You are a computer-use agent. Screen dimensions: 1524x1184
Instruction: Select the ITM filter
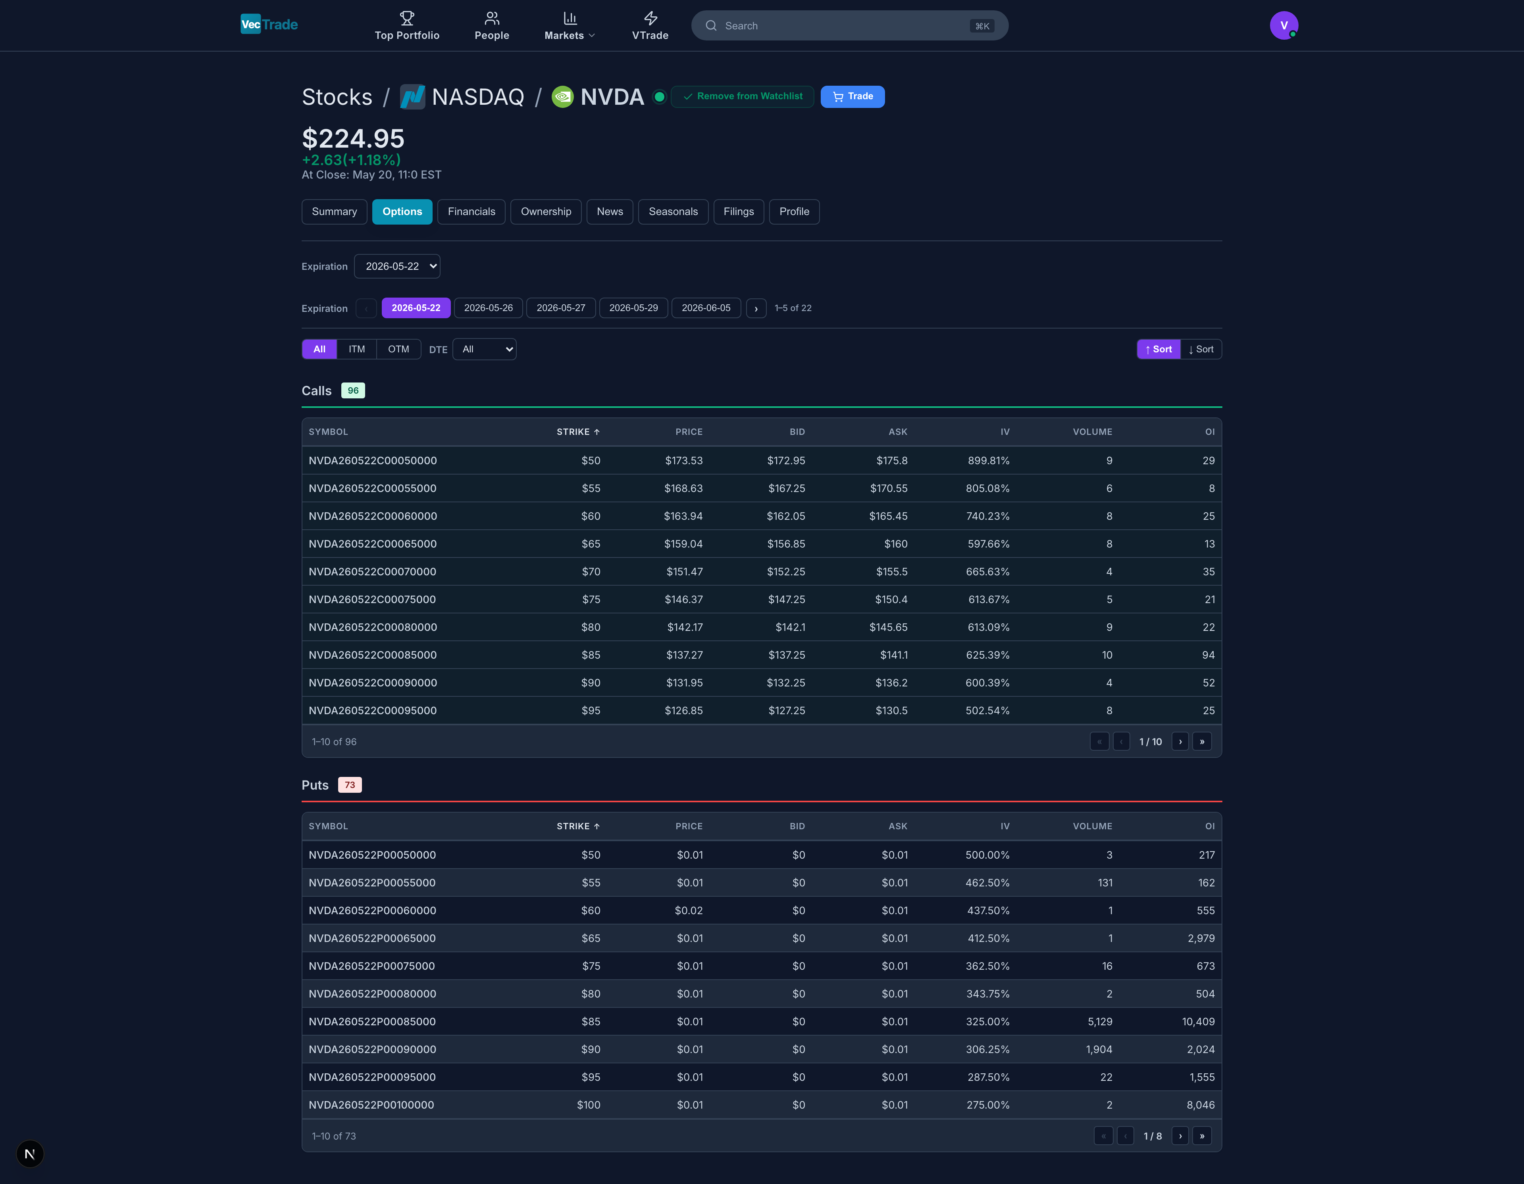click(356, 349)
